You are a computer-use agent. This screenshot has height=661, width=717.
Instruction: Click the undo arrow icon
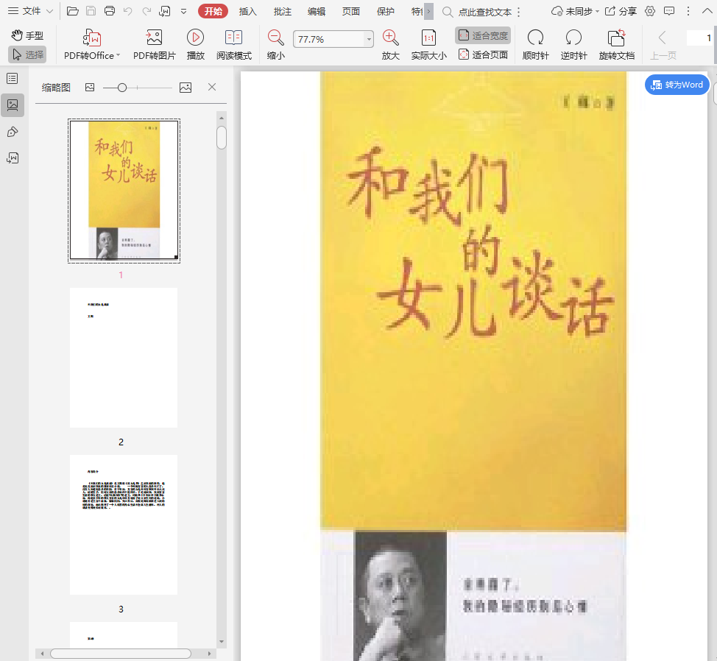coord(127,11)
